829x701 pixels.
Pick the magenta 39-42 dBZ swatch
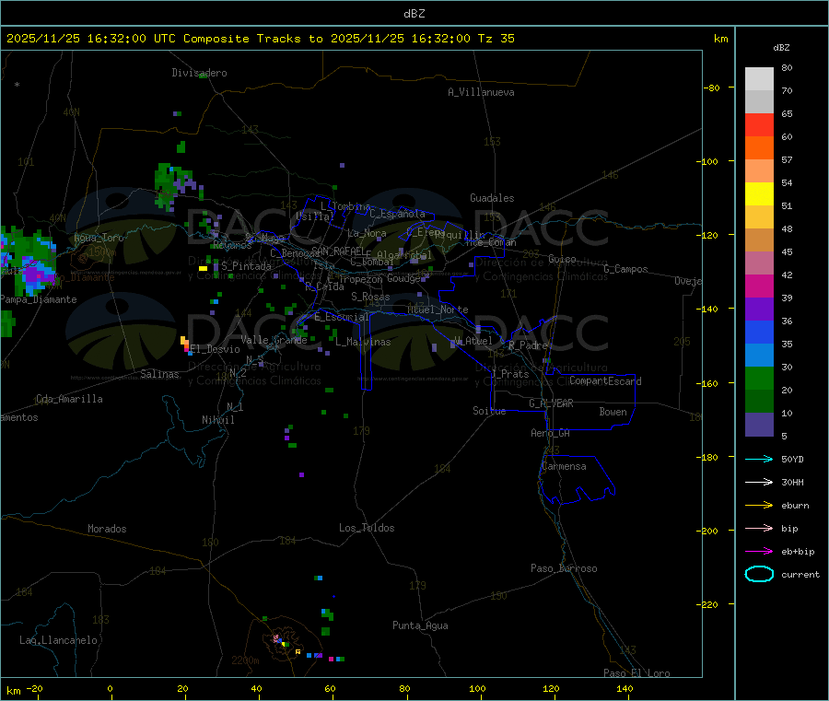click(759, 286)
